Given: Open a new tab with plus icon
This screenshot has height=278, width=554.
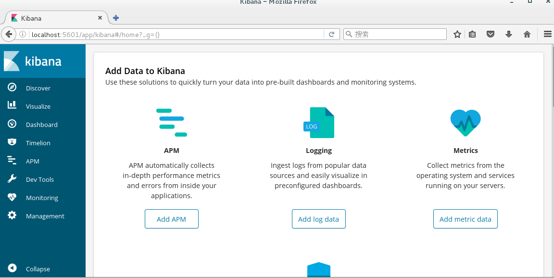Looking at the screenshot, I should point(116,18).
